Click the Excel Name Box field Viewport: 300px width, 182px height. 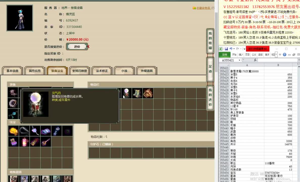click(229, 60)
